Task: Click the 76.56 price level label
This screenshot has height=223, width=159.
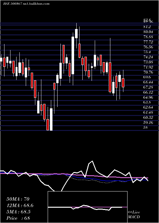Action: coord(148,47)
